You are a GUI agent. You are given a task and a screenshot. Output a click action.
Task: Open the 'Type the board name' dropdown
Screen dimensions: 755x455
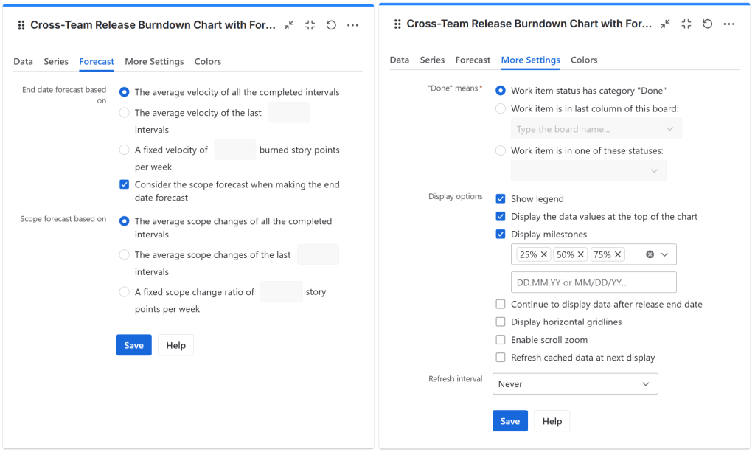click(595, 129)
